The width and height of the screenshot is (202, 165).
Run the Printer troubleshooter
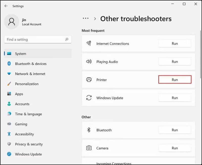pos(175,79)
